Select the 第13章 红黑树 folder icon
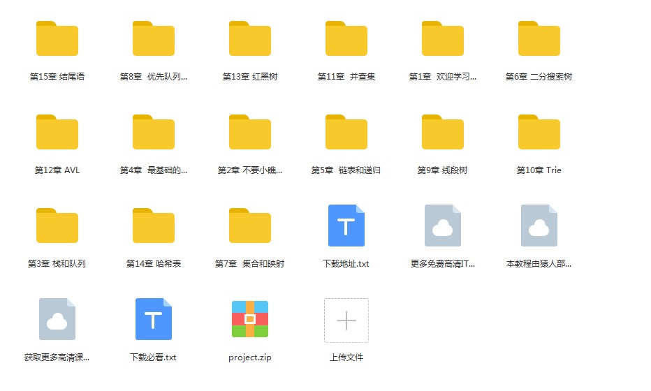Viewport: 651px width, 391px height. pyautogui.click(x=250, y=38)
